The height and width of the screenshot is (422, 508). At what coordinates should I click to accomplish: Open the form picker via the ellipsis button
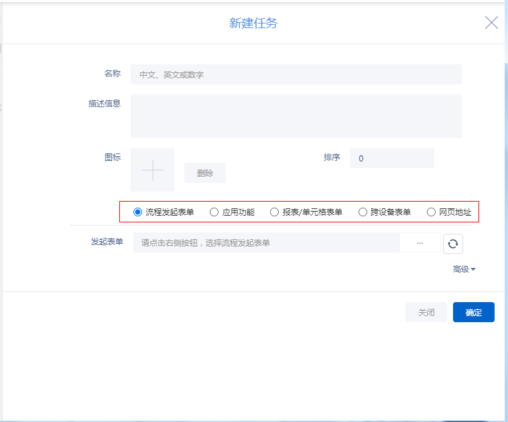(x=420, y=243)
